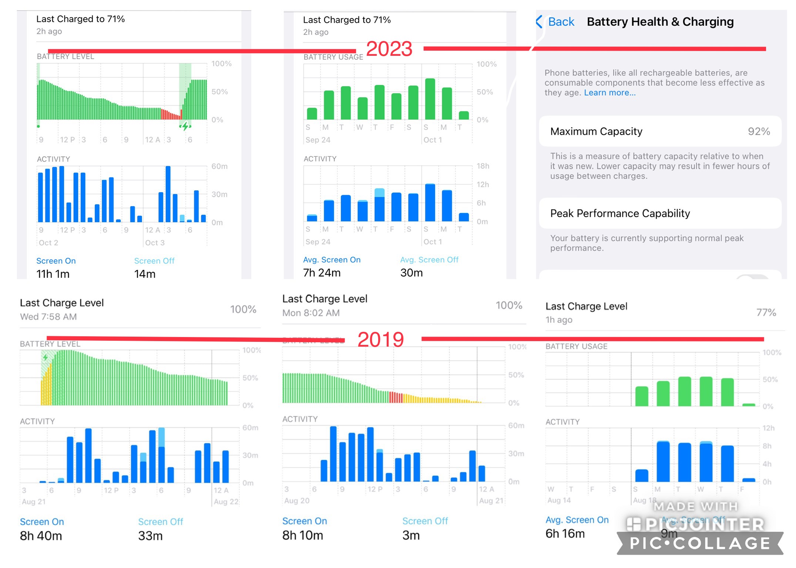The height and width of the screenshot is (568, 796).
Task: Click the PicJointer logo icon in watermark
Action: point(634,524)
